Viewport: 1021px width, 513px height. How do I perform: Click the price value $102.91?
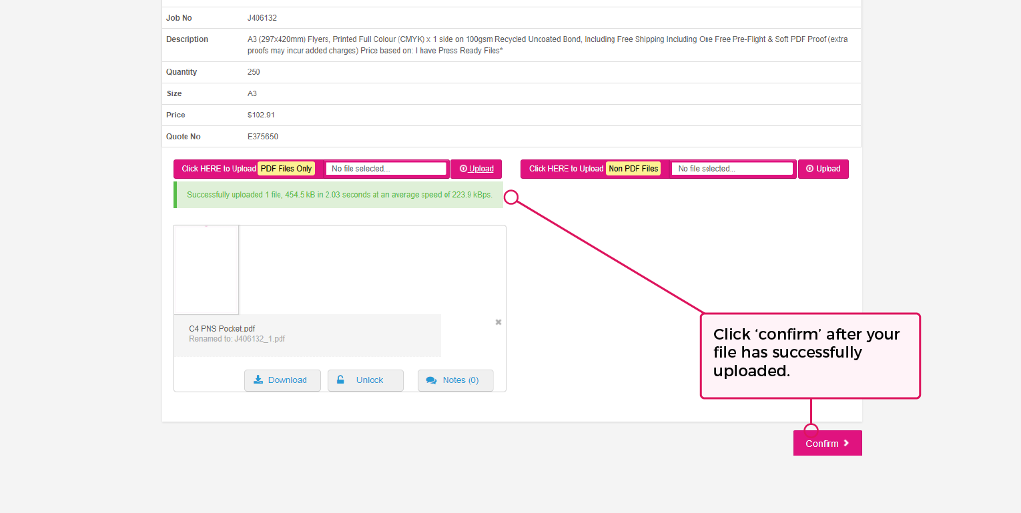[x=261, y=115]
